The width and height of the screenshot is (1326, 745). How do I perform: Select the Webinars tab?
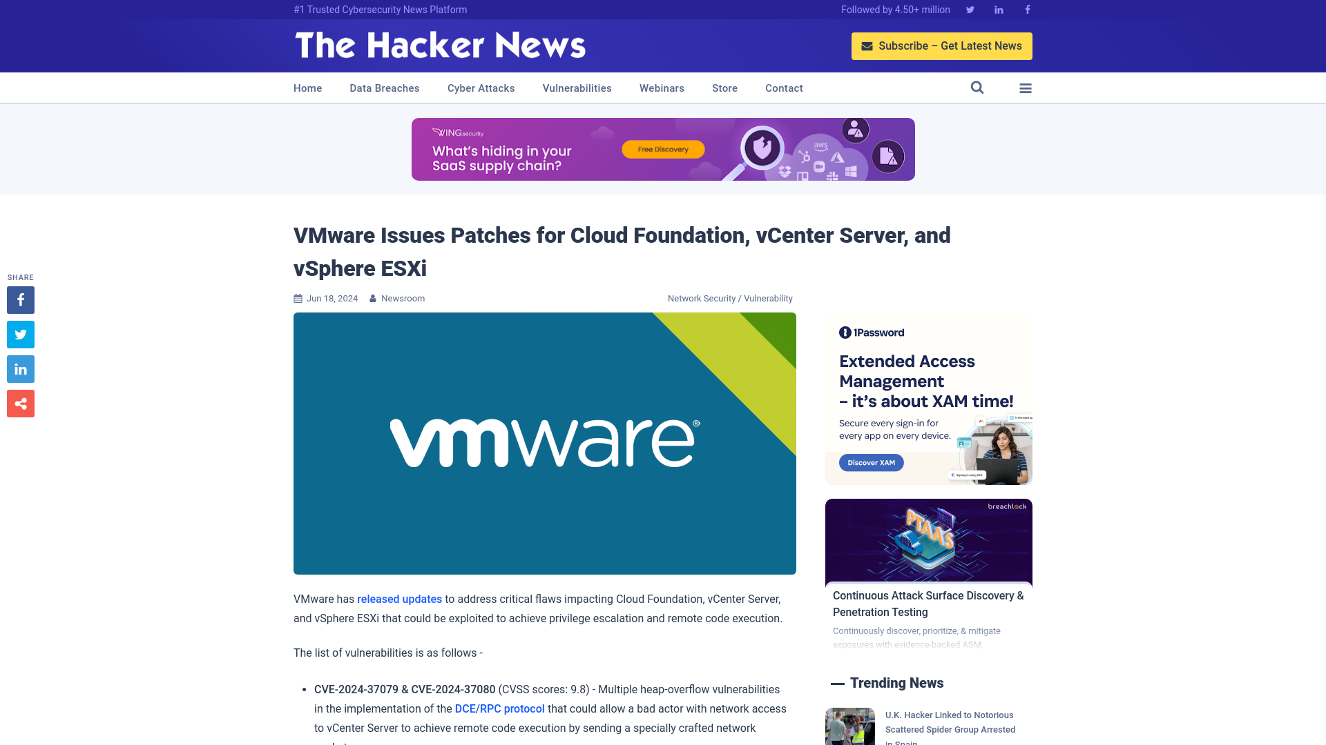(662, 88)
